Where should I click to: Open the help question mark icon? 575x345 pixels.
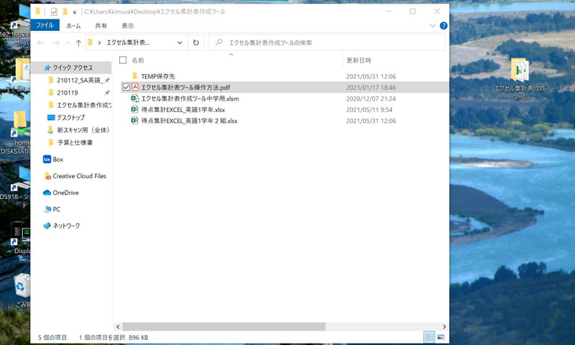443,26
